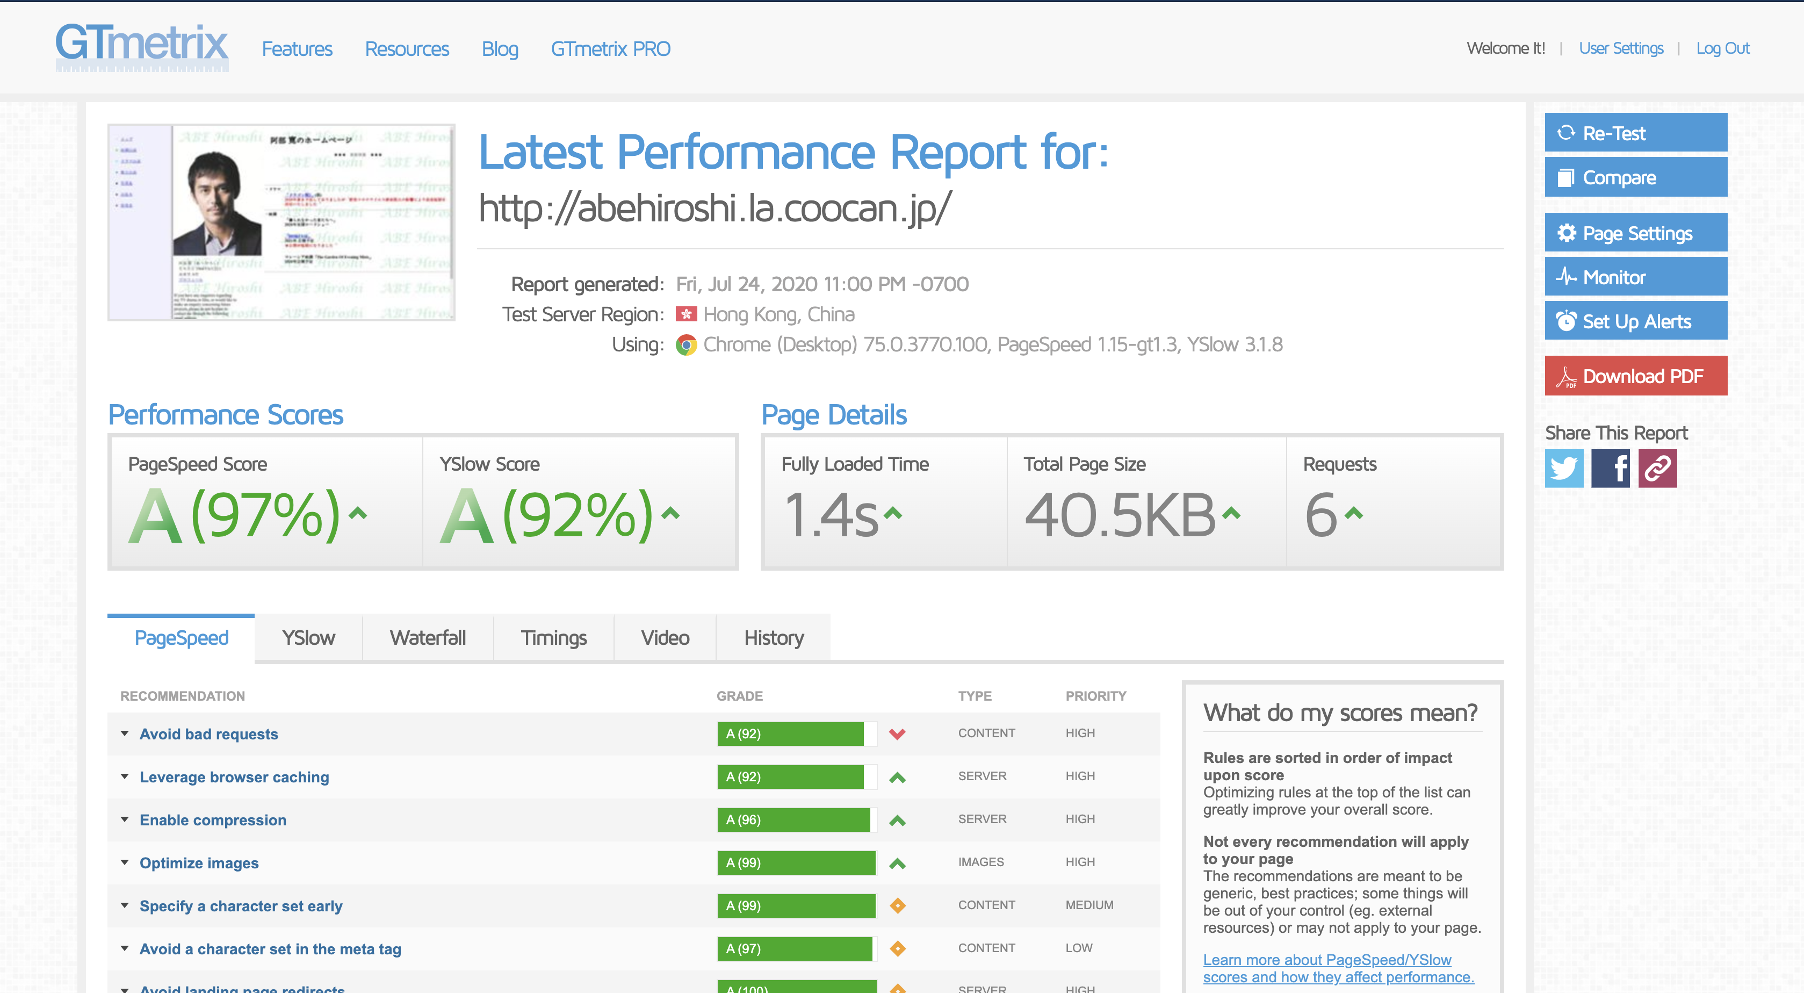The height and width of the screenshot is (993, 1804).
Task: Click the Enable compression grade bar
Action: (x=796, y=820)
